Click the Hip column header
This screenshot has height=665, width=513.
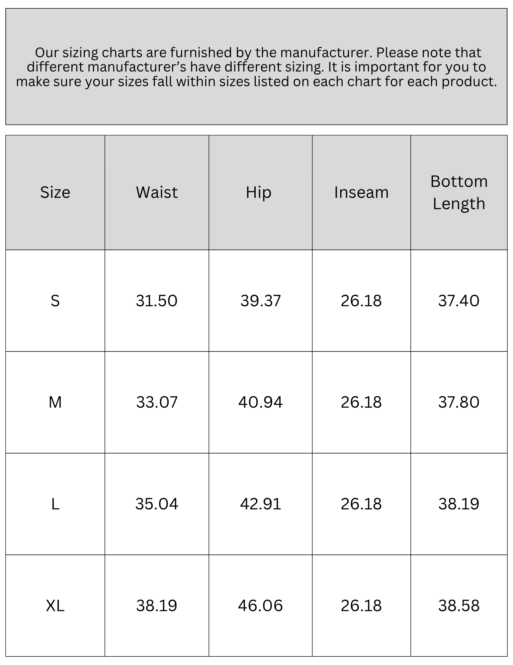pyautogui.click(x=259, y=193)
